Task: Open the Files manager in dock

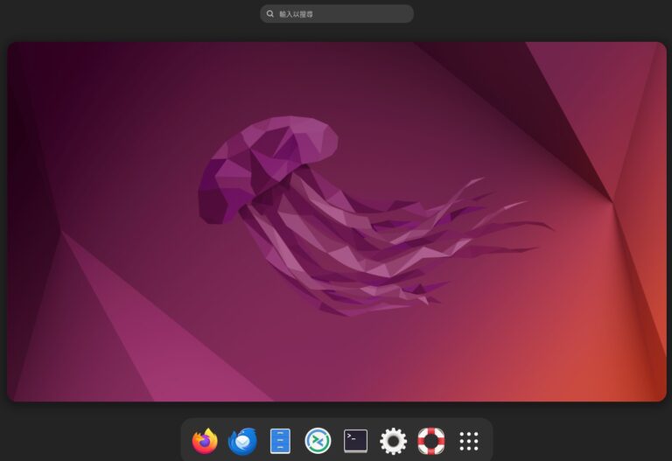Action: click(280, 441)
